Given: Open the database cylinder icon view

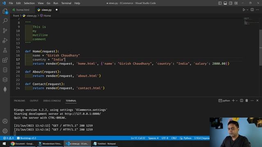Looking at the screenshot, I should pyautogui.click(x=5, y=70).
